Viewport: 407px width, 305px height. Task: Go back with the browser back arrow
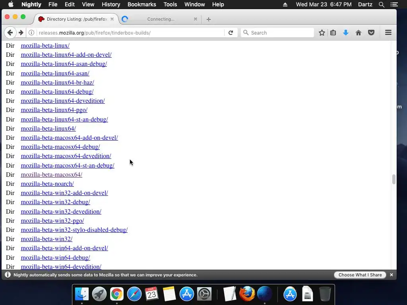click(10, 33)
